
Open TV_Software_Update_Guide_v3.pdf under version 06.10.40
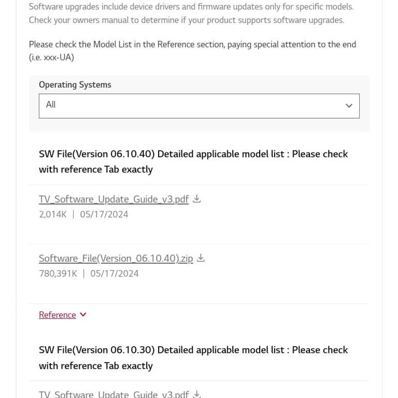pos(114,200)
